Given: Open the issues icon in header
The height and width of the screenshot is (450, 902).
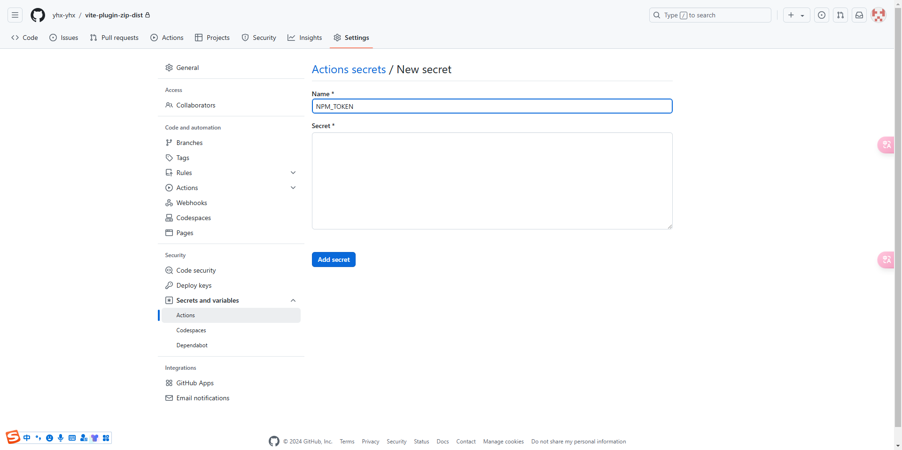Looking at the screenshot, I should tap(821, 15).
